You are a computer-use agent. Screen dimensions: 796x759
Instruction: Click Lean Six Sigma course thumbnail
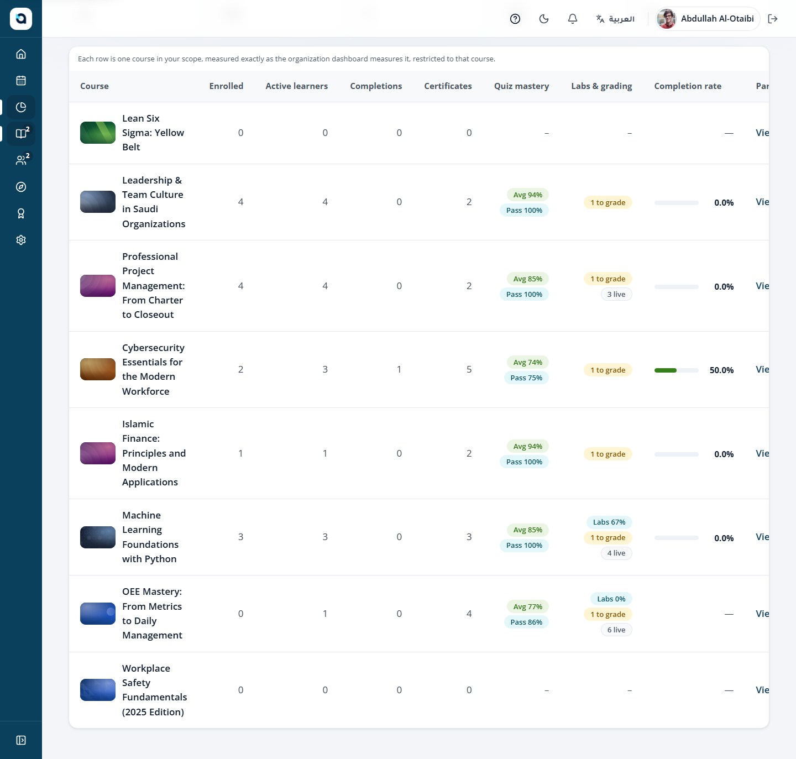pos(98,133)
